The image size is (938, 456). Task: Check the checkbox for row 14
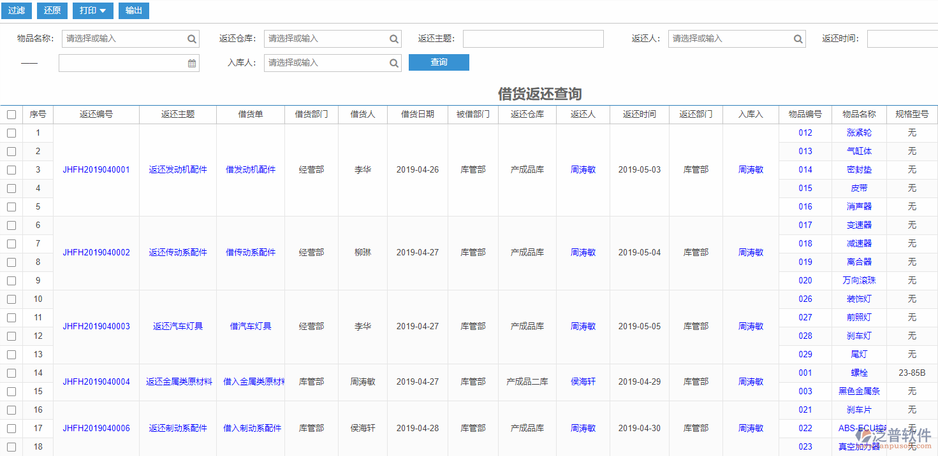pos(11,373)
